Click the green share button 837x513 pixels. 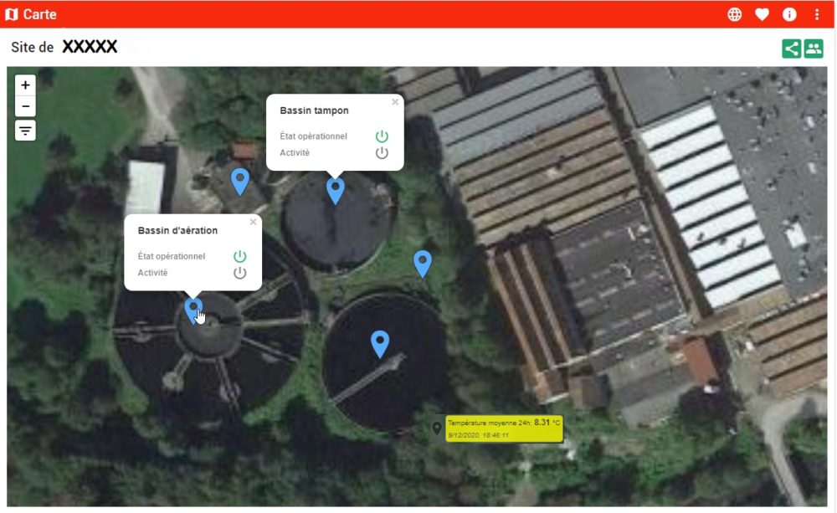tap(791, 49)
